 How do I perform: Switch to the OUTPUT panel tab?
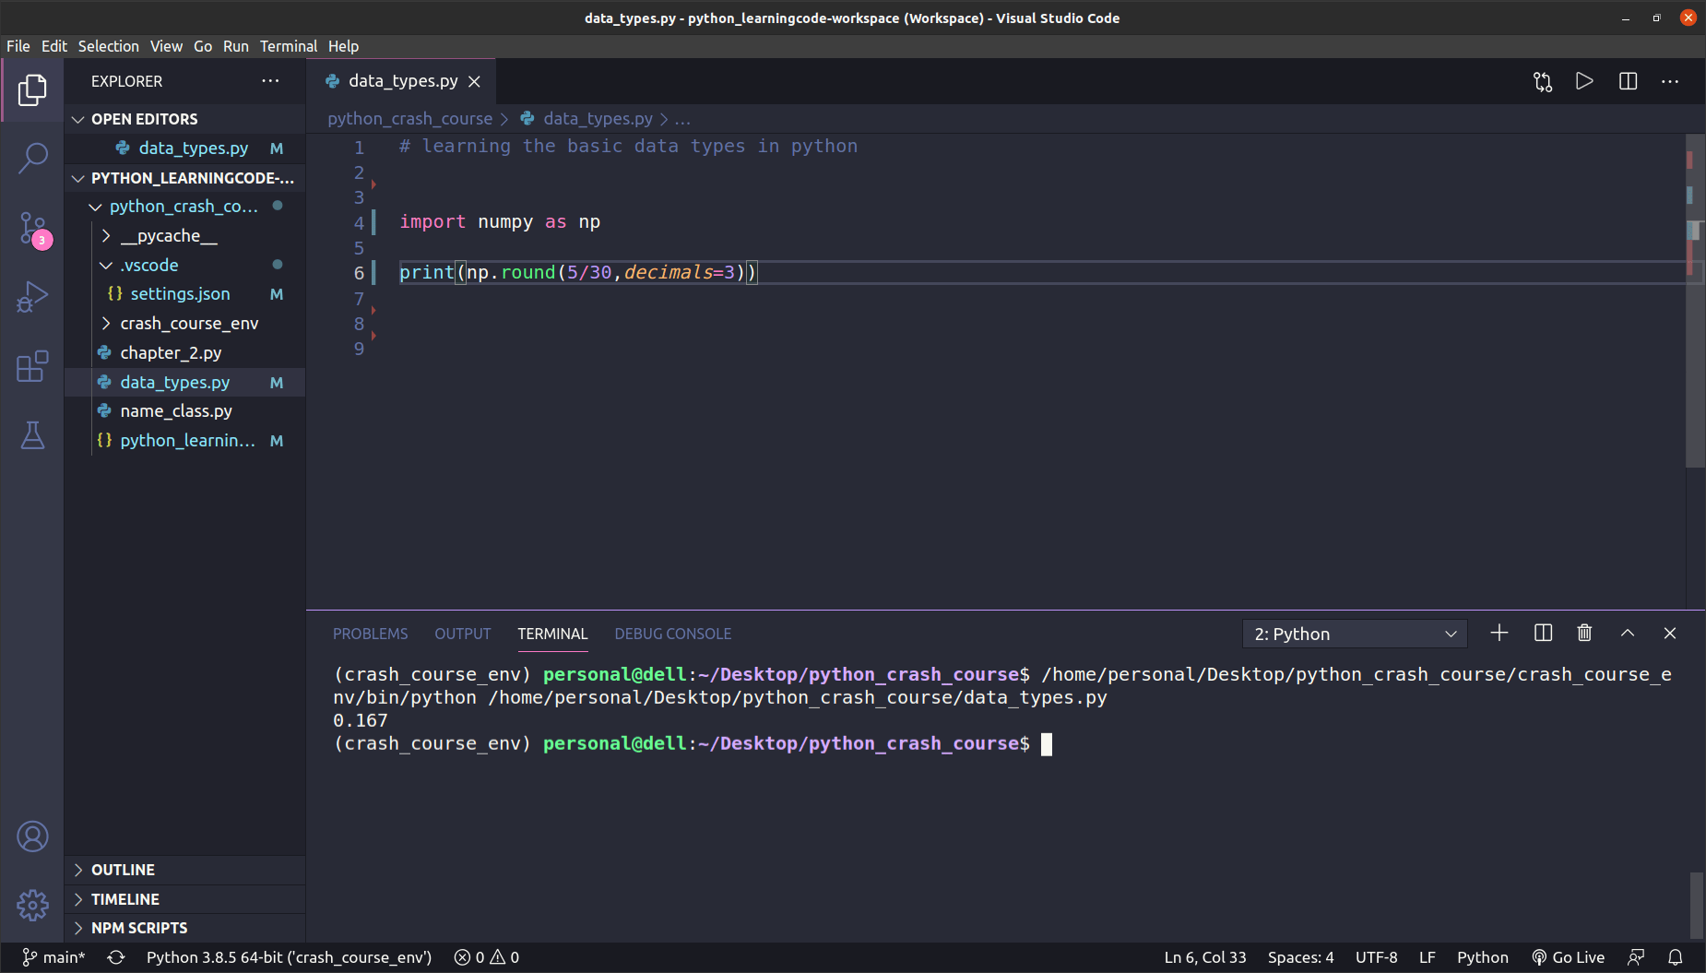[463, 634]
